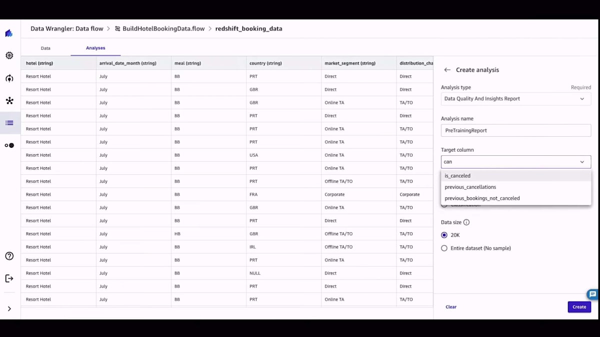Click the NULL country cell
This screenshot has height=337, width=600.
[x=283, y=274]
